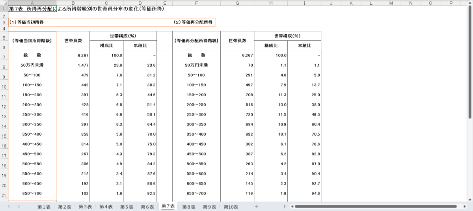Select the 50万円未満 cell in column A
This screenshot has height=211, width=473.
click(32, 65)
